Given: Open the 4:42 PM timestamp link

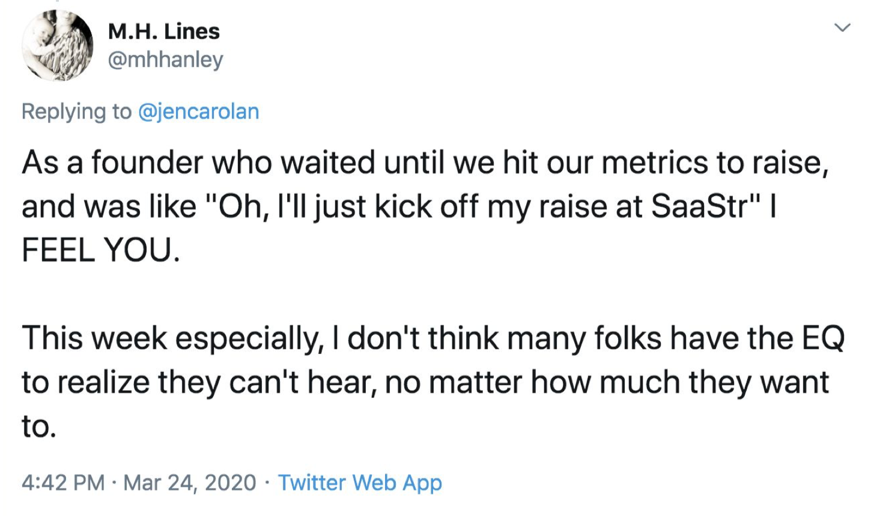Looking at the screenshot, I should (62, 482).
